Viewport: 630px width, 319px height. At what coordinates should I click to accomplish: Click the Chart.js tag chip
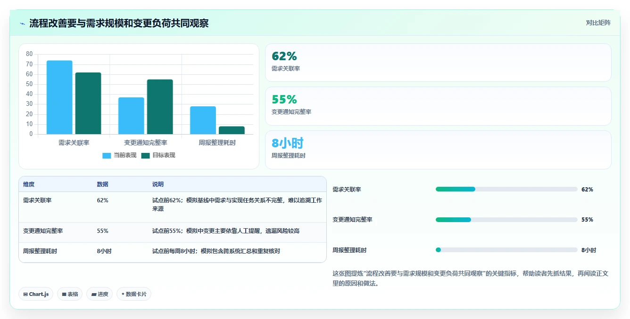[36, 294]
